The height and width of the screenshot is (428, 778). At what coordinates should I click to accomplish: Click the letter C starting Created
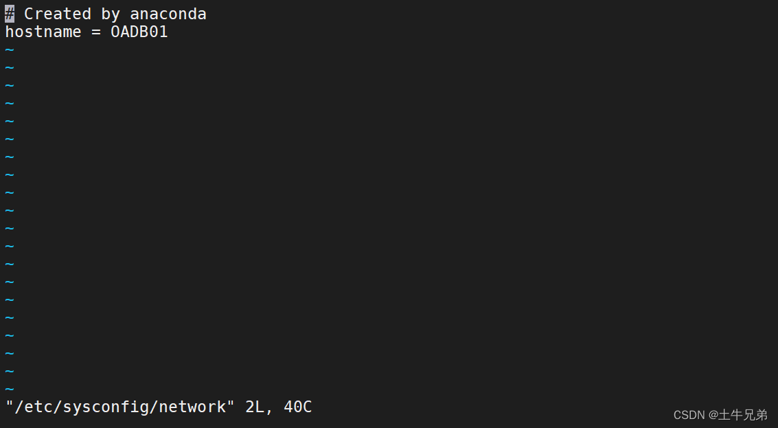tap(29, 14)
